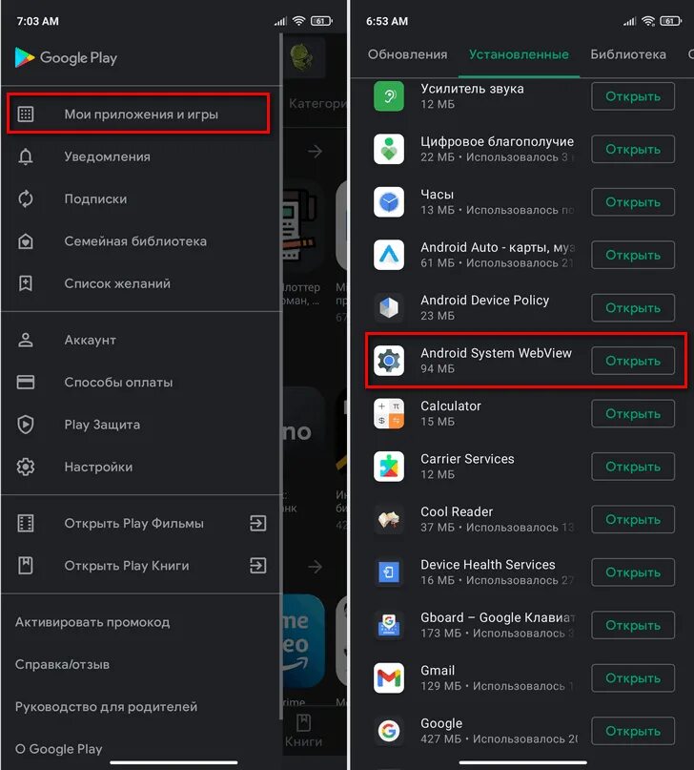Tap the refresh icon for Подписки
Image resolution: width=694 pixels, height=770 pixels.
[26, 198]
